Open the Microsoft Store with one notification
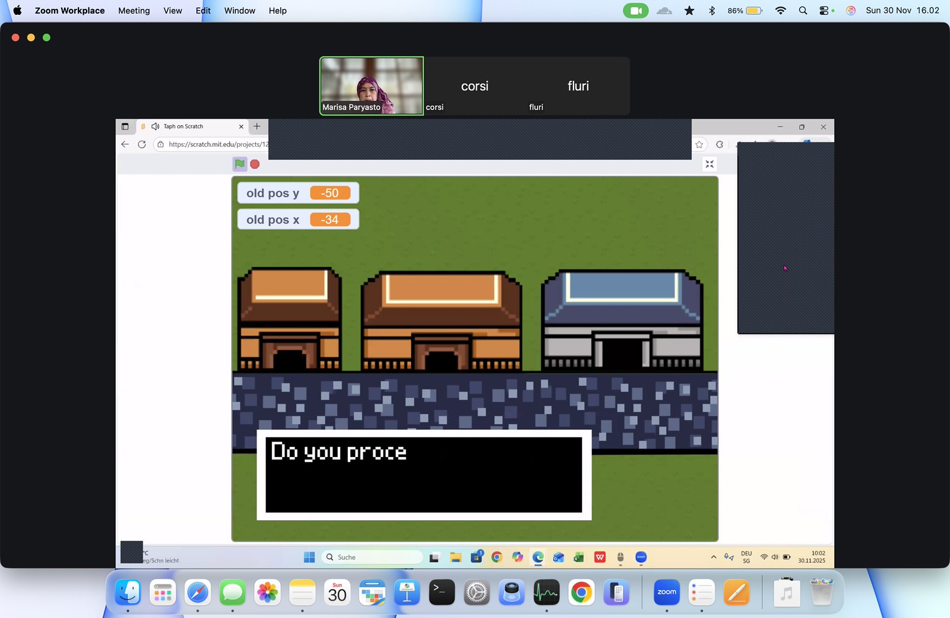The width and height of the screenshot is (950, 618). [476, 557]
